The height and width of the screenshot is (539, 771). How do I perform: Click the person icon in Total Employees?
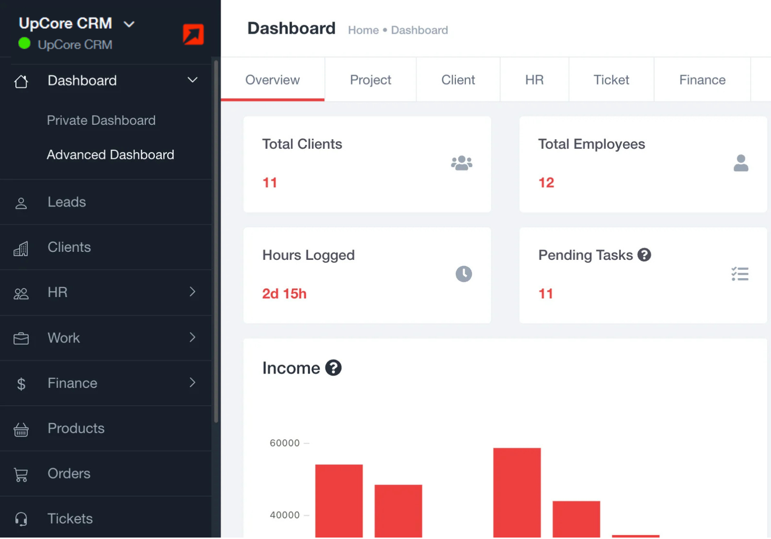point(741,163)
